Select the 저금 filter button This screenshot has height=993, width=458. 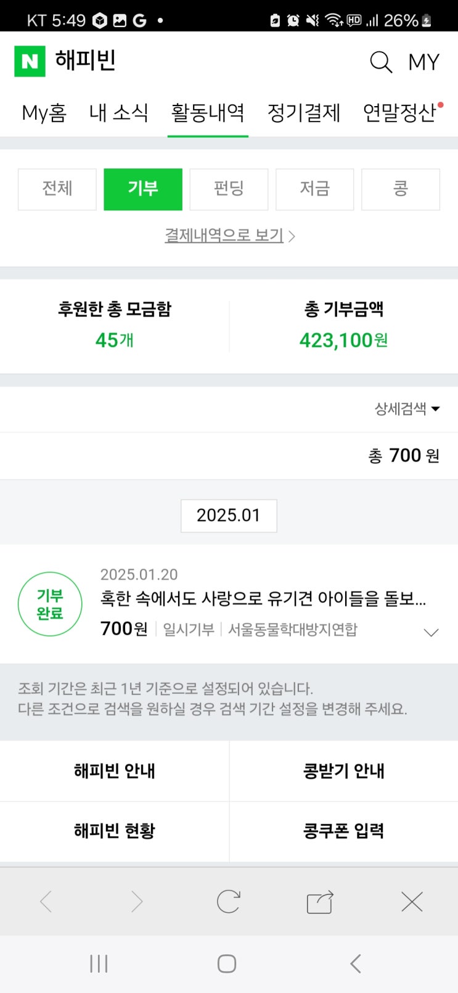(314, 189)
